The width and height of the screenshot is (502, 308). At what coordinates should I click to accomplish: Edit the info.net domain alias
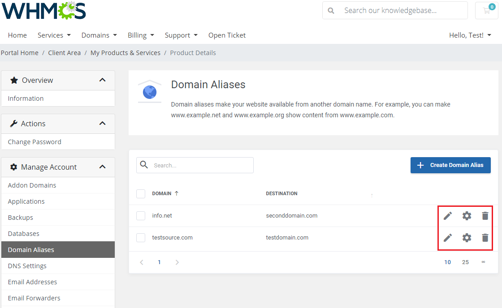point(448,216)
